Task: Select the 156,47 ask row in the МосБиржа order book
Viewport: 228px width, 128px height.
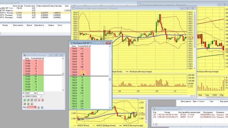Action: tap(80, 49)
